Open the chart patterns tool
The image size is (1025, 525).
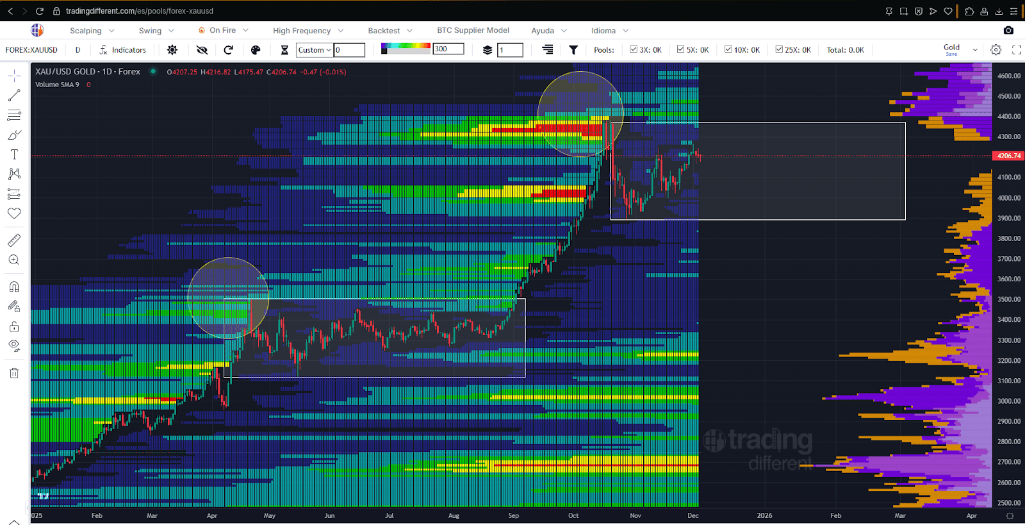click(x=14, y=174)
